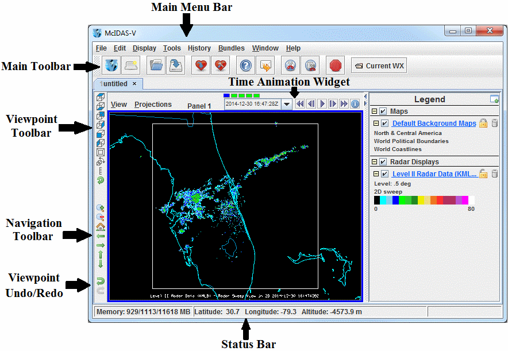Image resolution: width=508 pixels, height=351 pixels.
Task: Uncheck the Maps category checkbox
Action: pyautogui.click(x=383, y=111)
